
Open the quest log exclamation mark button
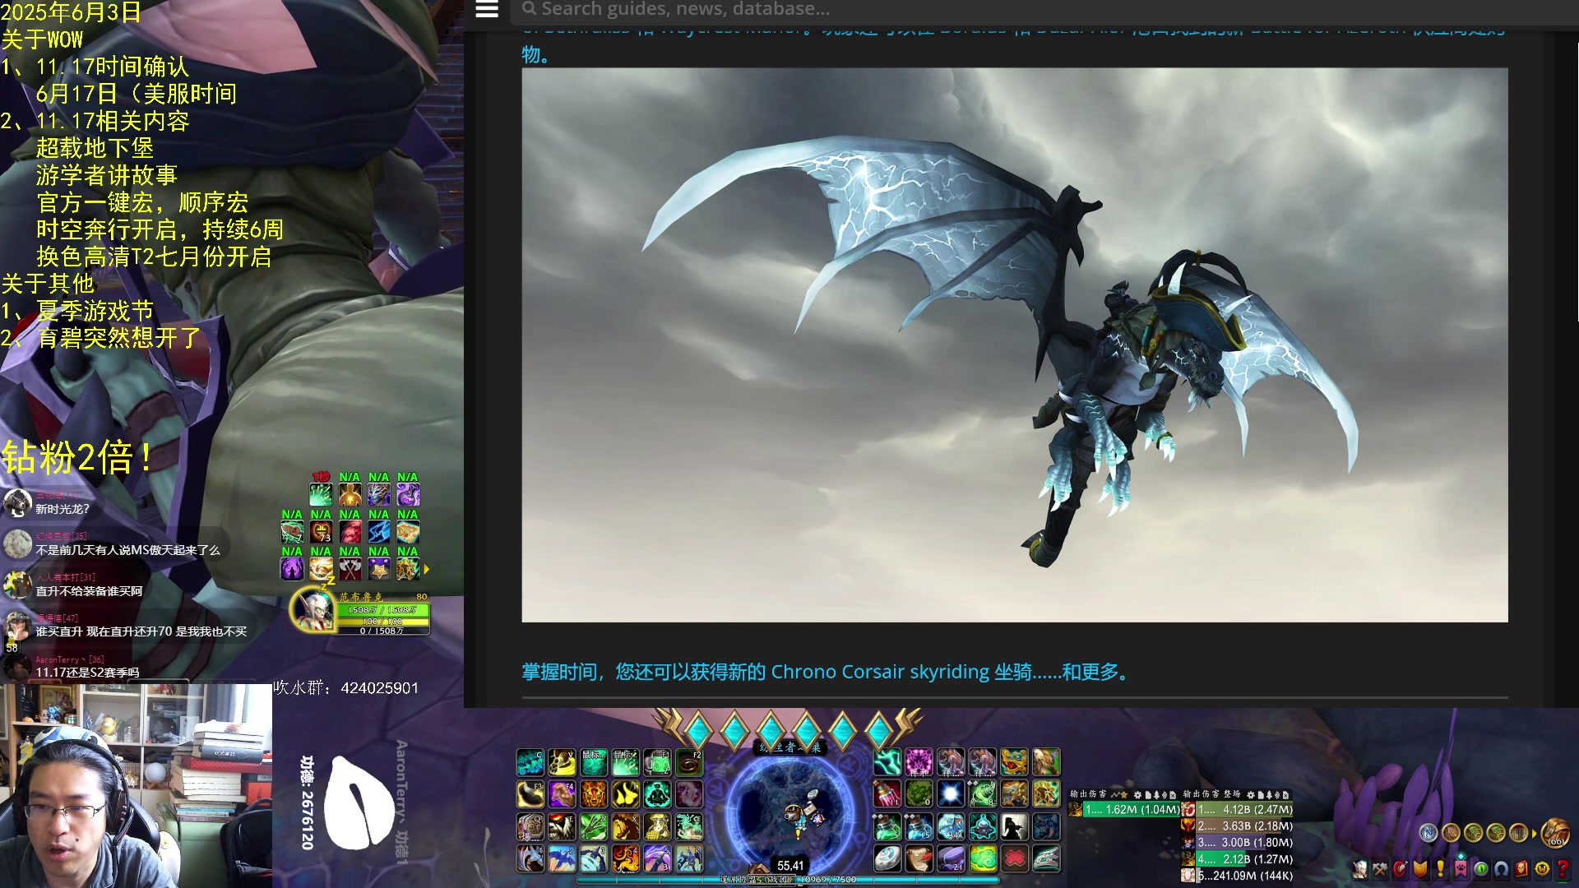[1441, 868]
